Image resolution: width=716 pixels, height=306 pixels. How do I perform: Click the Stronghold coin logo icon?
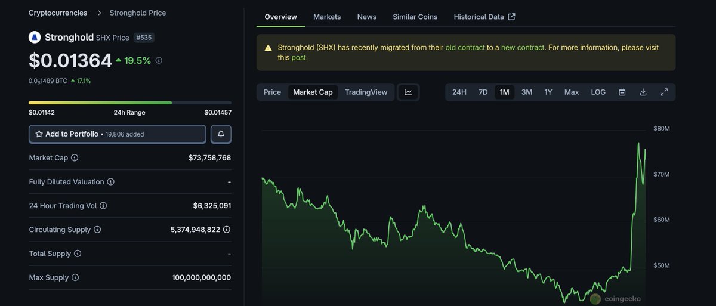35,37
